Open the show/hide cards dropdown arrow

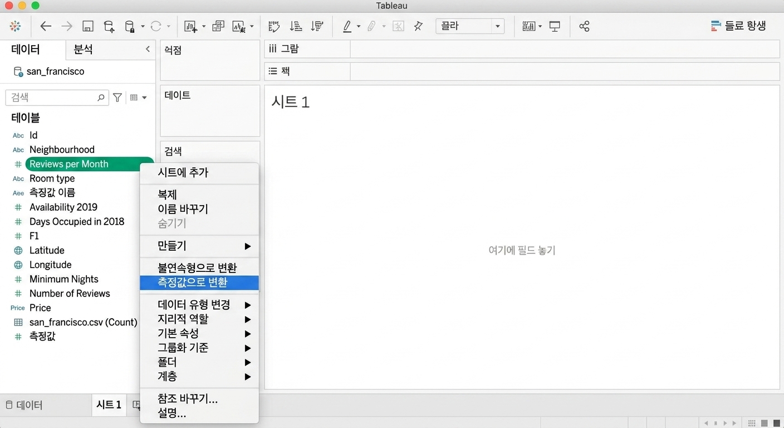pos(540,26)
